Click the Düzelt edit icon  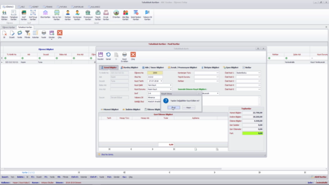pyautogui.click(x=12, y=34)
